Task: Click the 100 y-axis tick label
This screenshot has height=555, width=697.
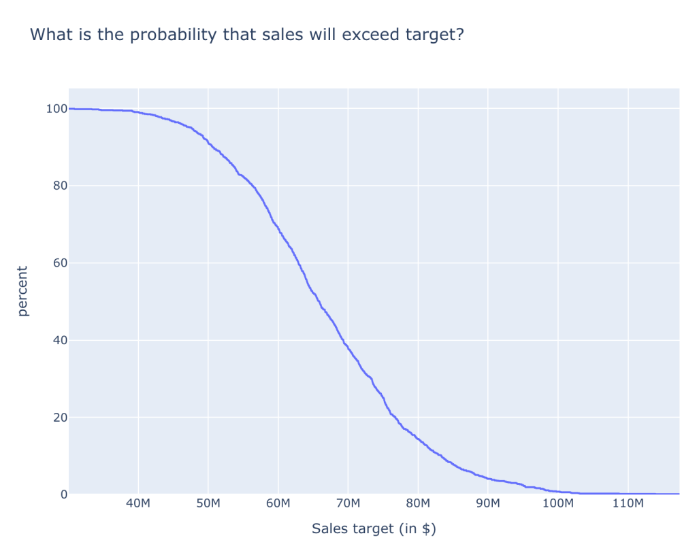Action: coord(55,109)
